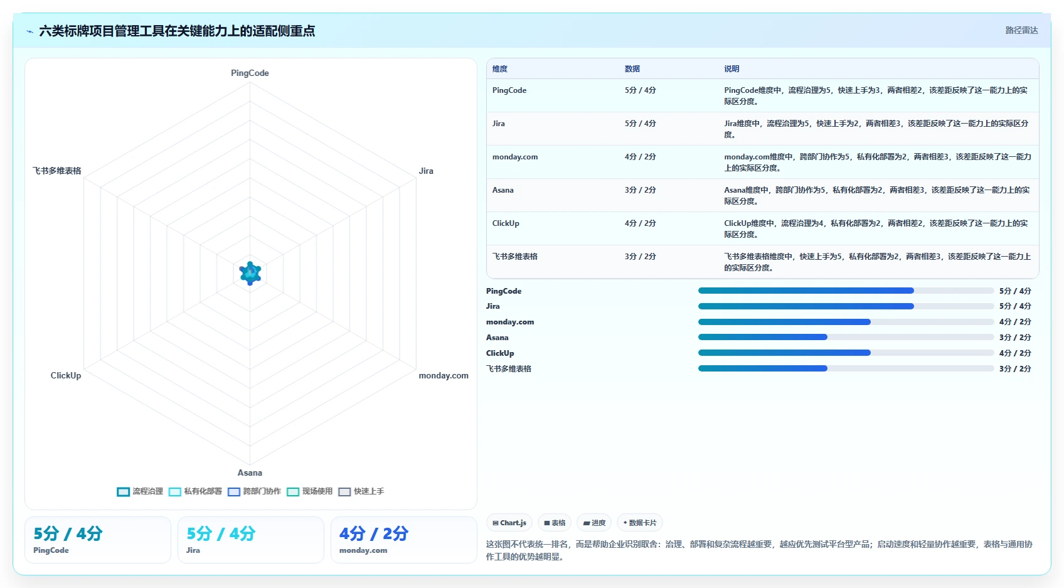Click the monday.com progress bar
Viewport: 1064px width, 588px height.
(846, 322)
